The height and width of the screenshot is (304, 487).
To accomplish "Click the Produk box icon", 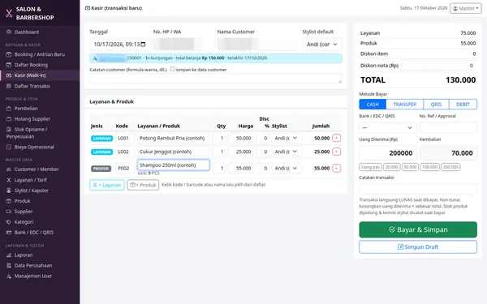I will pyautogui.click(x=9, y=201).
